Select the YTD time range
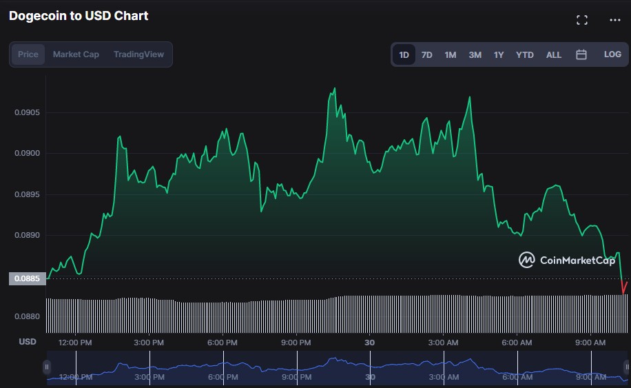Screen dimensions: 631x388 [x=525, y=54]
